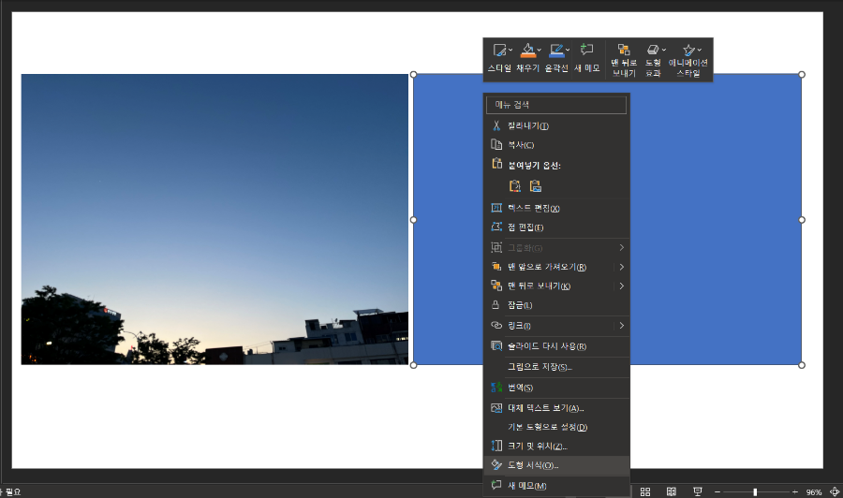Open the 스타일 shape style gallery
Image resolution: width=843 pixels, height=498 pixels.
tap(499, 58)
